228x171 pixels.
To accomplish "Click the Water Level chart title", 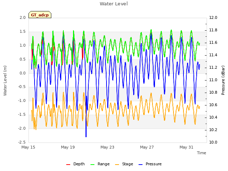I will pos(114,4).
